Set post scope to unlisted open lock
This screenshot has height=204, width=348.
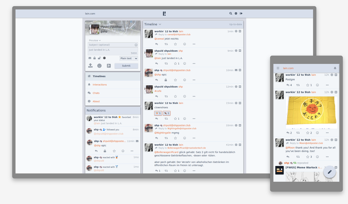coord(100,58)
